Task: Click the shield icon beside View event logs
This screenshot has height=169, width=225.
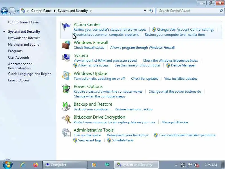Action: click(x=75, y=140)
